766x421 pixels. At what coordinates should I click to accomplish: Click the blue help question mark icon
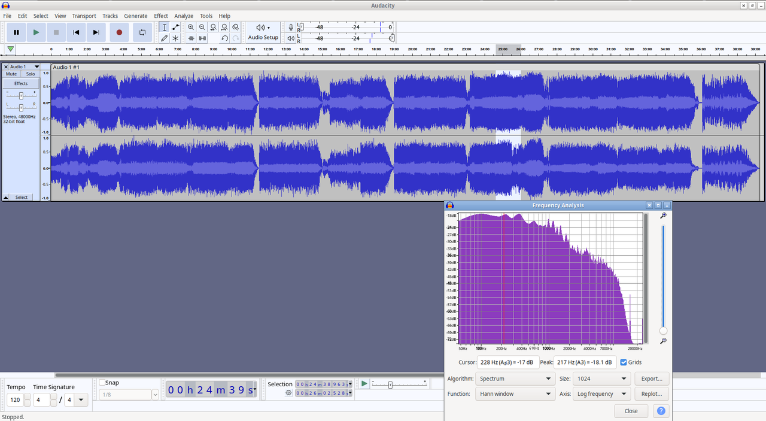[661, 411]
